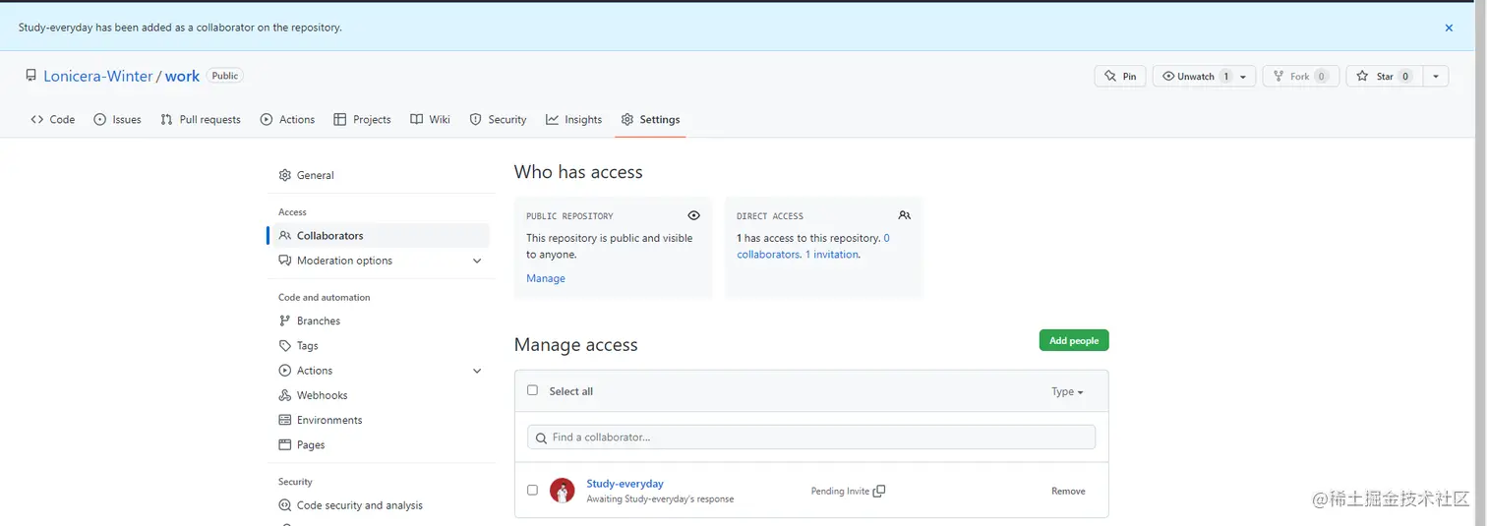Viewport: 1487px width, 526px height.
Task: Remove Study-everyday from collaborators
Action: tap(1068, 491)
